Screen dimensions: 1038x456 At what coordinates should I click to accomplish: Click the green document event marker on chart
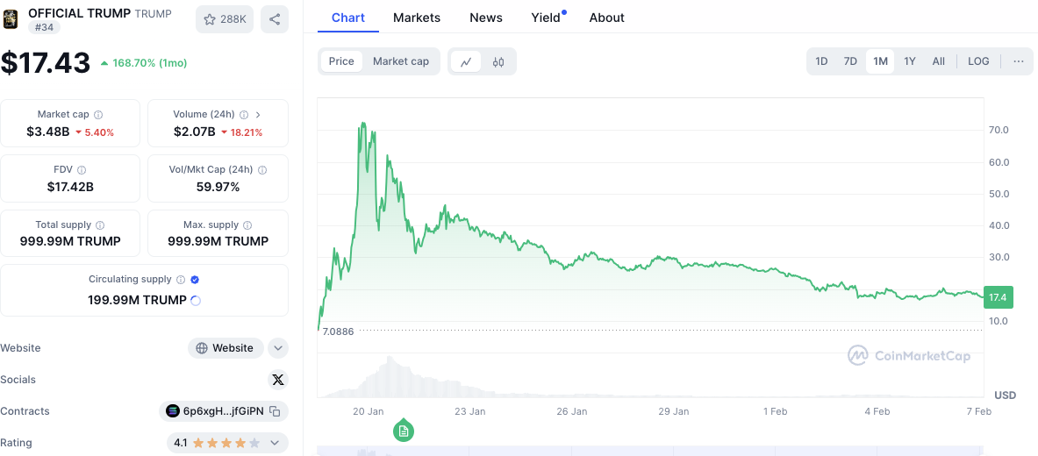pyautogui.click(x=404, y=431)
